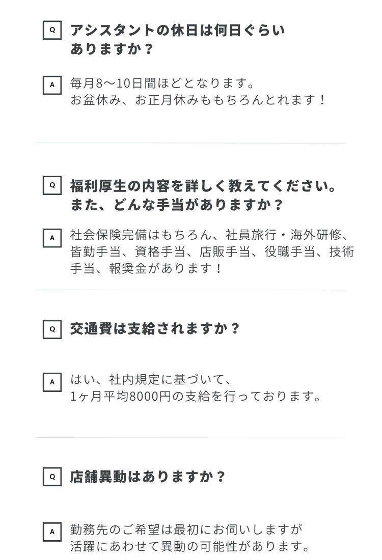This screenshot has width=382, height=560.
Task: Click the A icon beside 勤務先のご希望 answer
Action: [52, 532]
